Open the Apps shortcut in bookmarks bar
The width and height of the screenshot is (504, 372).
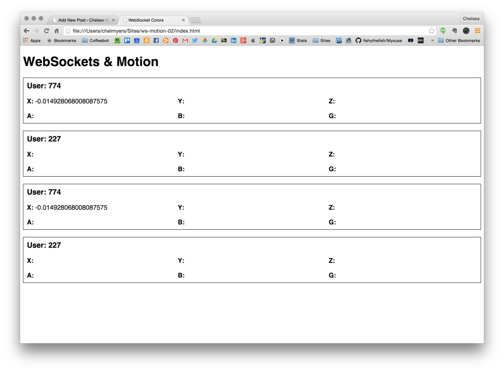32,40
